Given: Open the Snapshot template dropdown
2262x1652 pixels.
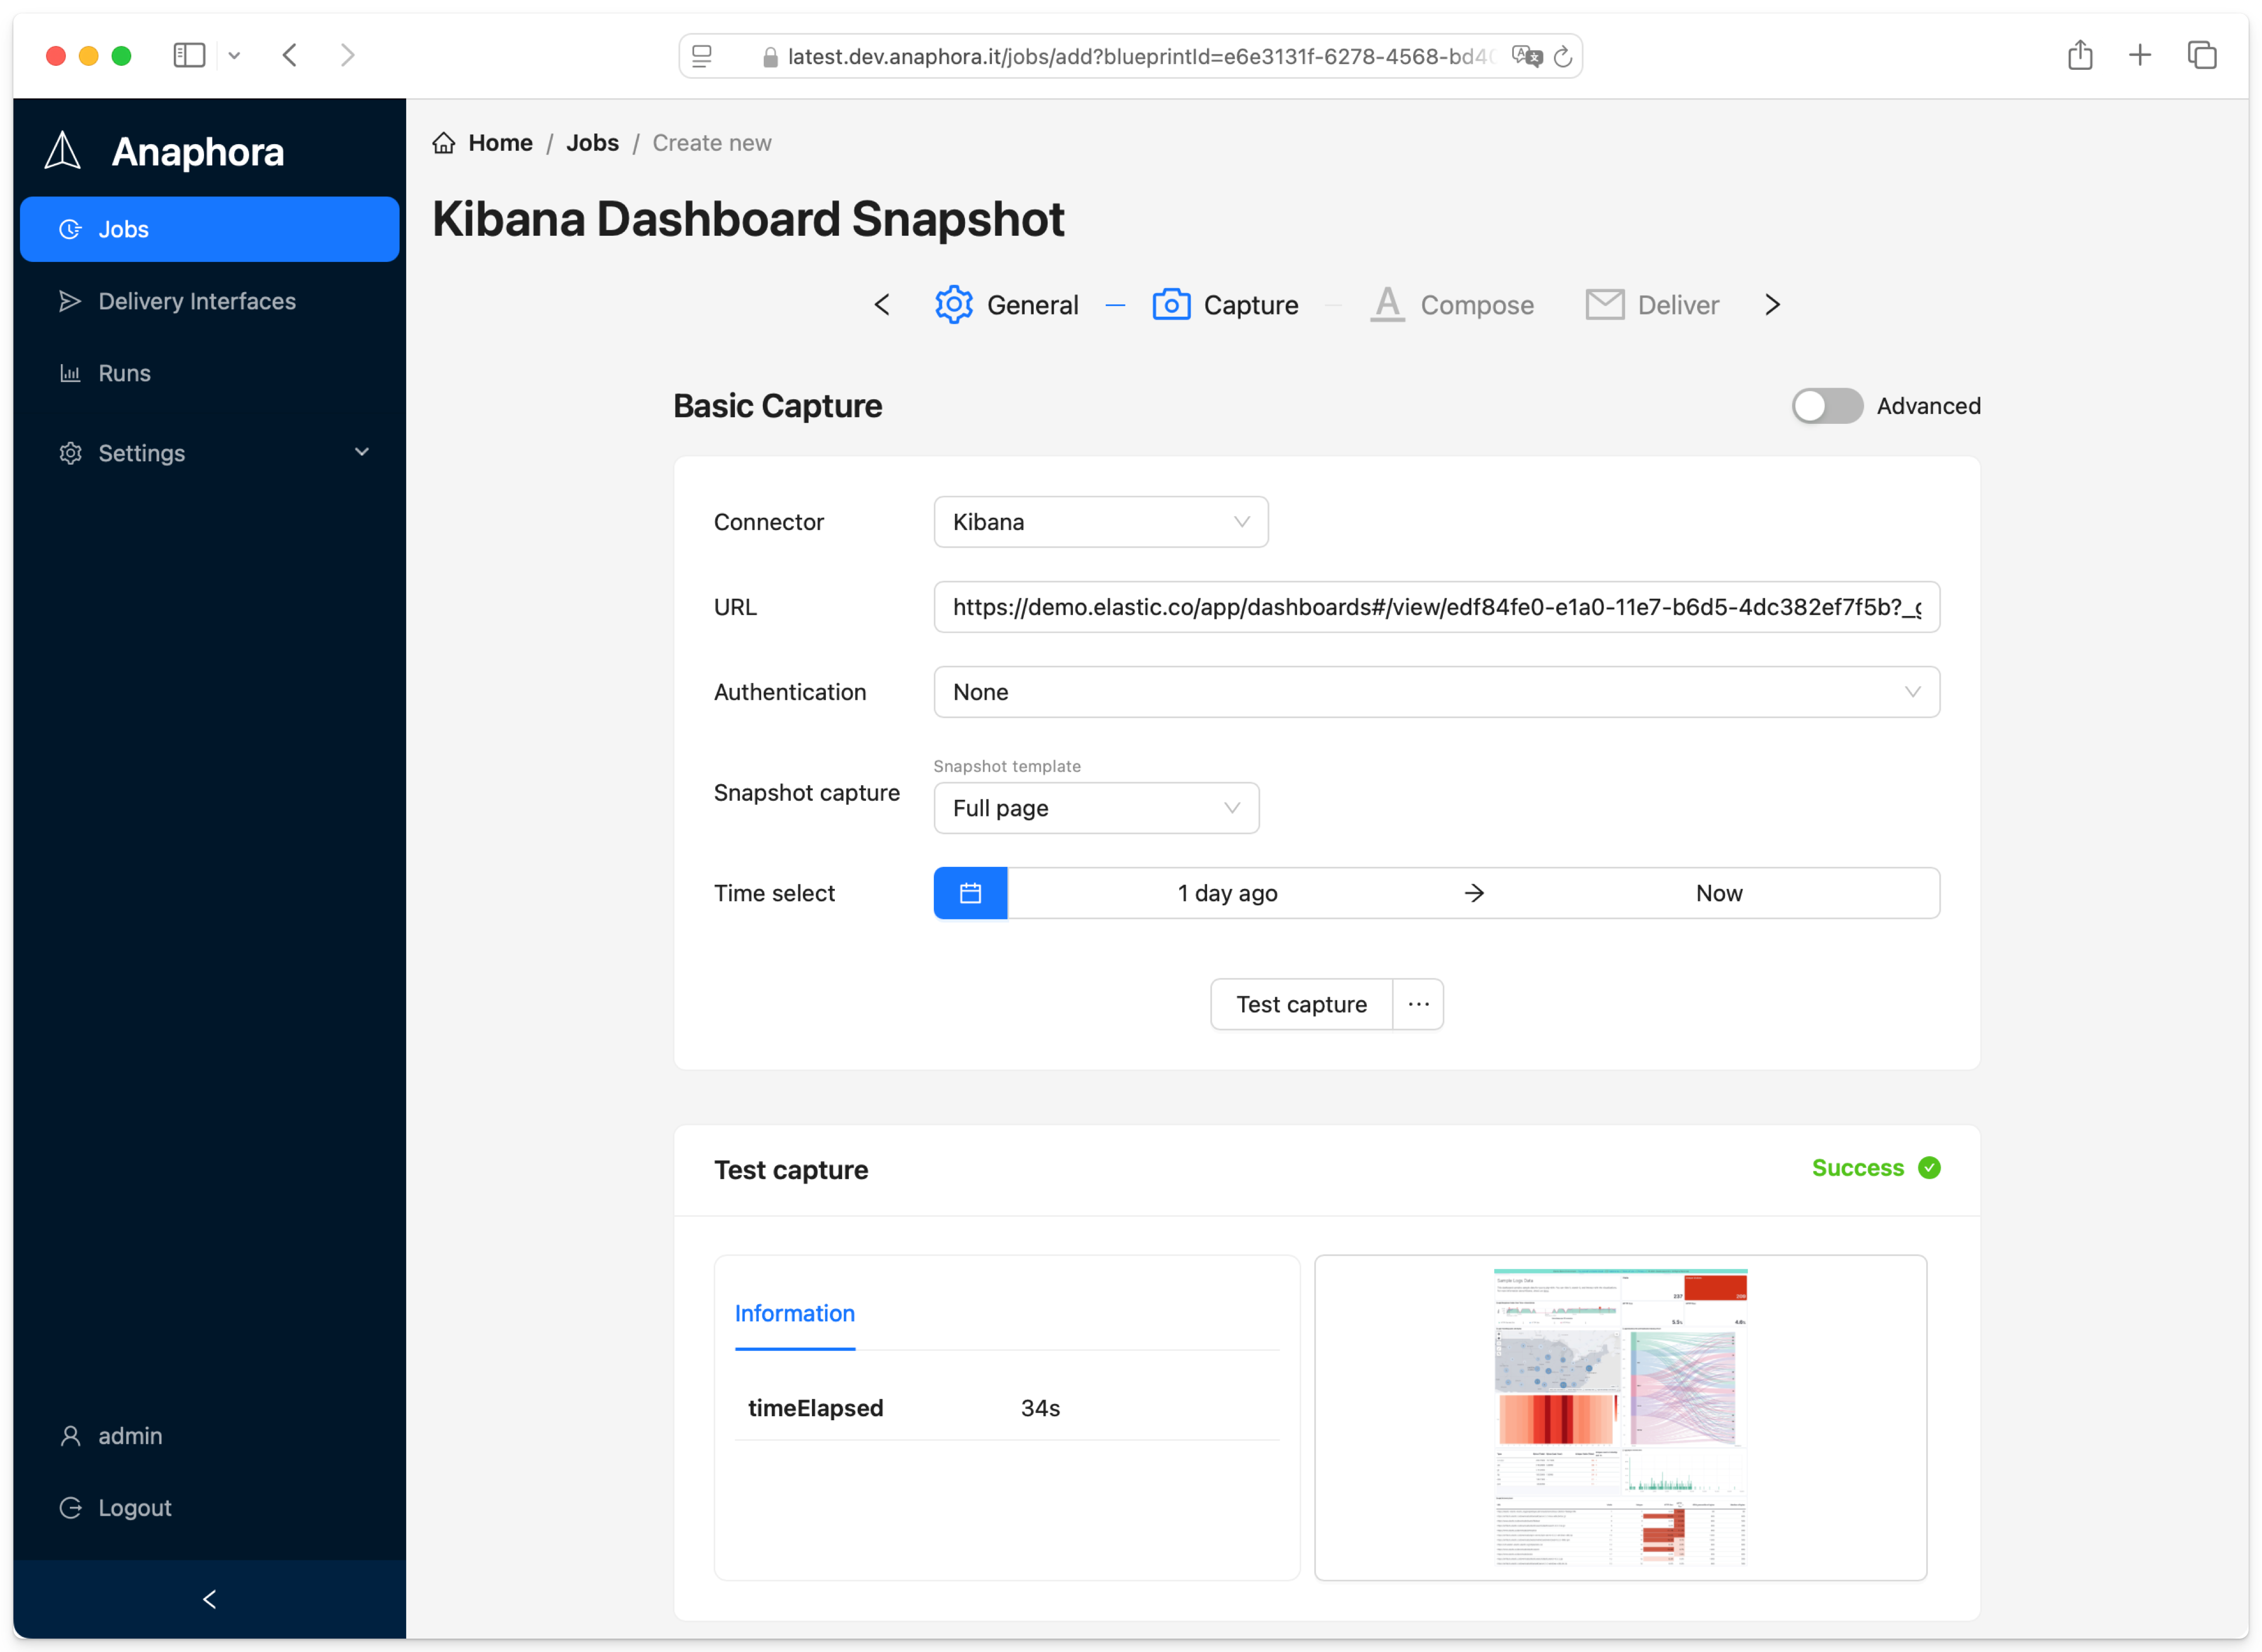Looking at the screenshot, I should pyautogui.click(x=1095, y=808).
